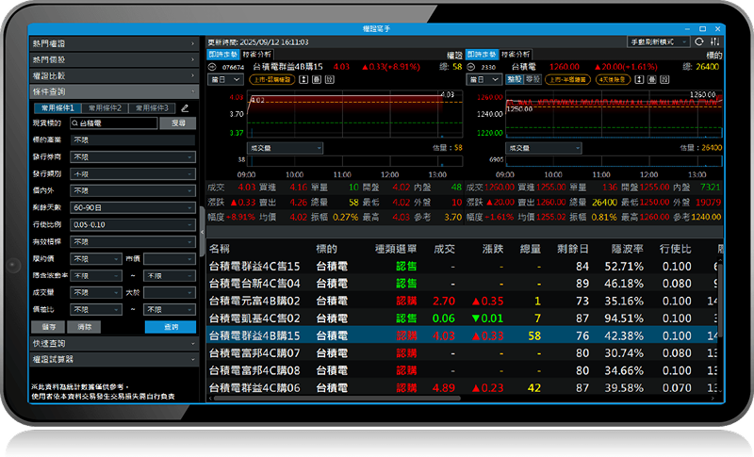Click the circle arrow icon next to code 2330
The image size is (754, 457).
tap(471, 67)
